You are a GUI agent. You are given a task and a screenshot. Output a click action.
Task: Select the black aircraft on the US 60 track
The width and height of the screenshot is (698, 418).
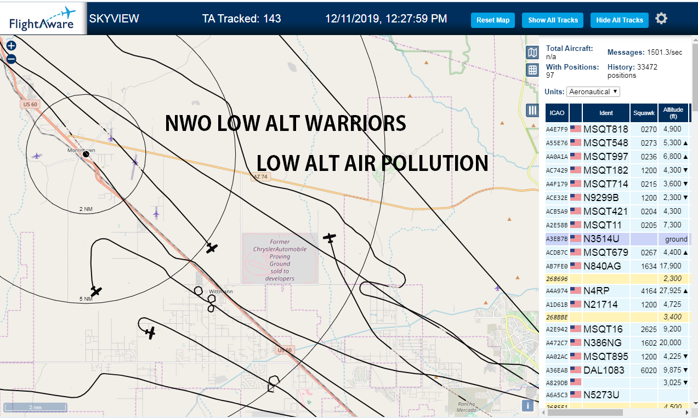[x=212, y=248]
